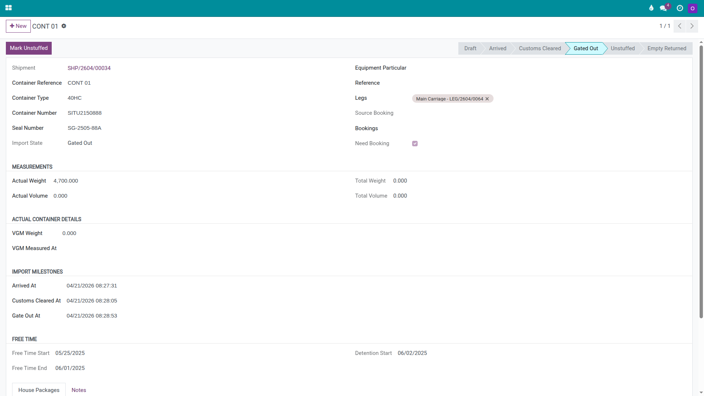Edit the Actual Weight value 4,700.000

(x=198, y=181)
